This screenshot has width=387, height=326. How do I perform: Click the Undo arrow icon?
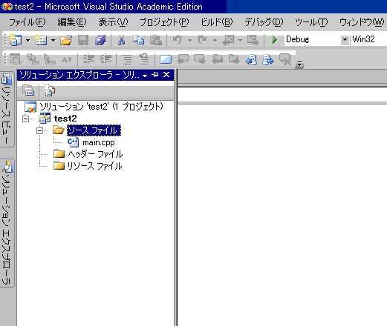[x=178, y=40]
